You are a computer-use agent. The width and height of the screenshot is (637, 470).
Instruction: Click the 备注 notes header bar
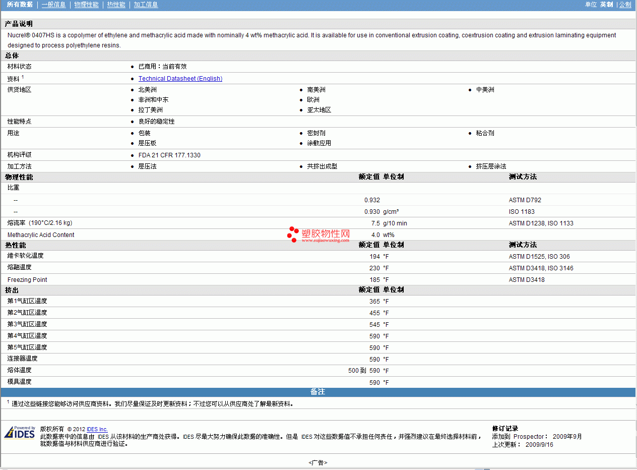click(318, 392)
